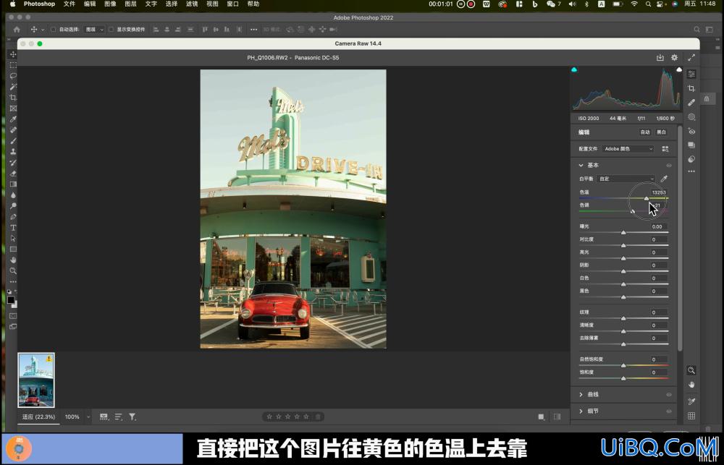Enable 显示变换控件 checkbox
724x465 pixels.
111,29
